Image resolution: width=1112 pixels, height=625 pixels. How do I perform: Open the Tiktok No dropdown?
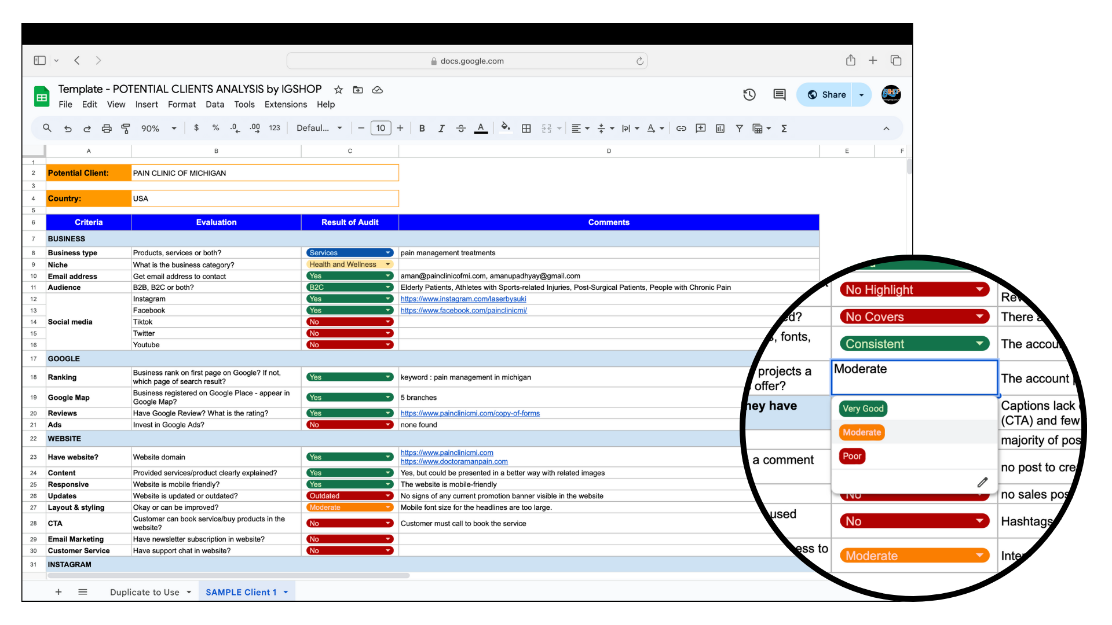click(x=350, y=322)
